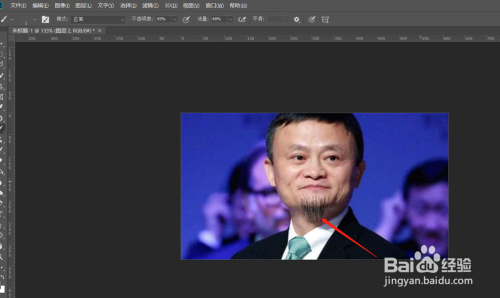Open the butterfly symmetry paint options

tap(325, 19)
